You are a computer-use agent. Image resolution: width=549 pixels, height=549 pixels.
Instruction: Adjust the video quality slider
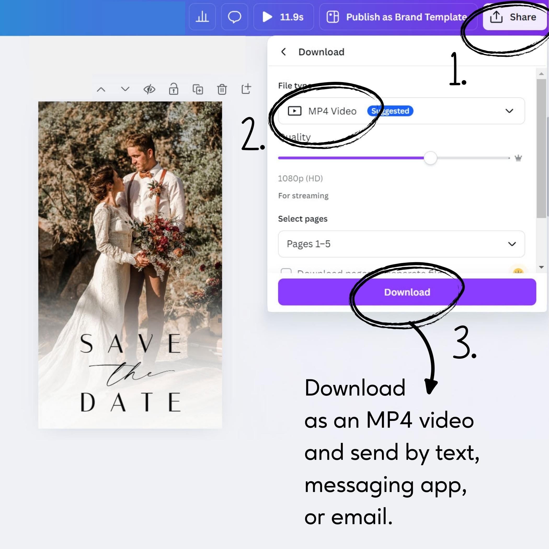(x=431, y=158)
